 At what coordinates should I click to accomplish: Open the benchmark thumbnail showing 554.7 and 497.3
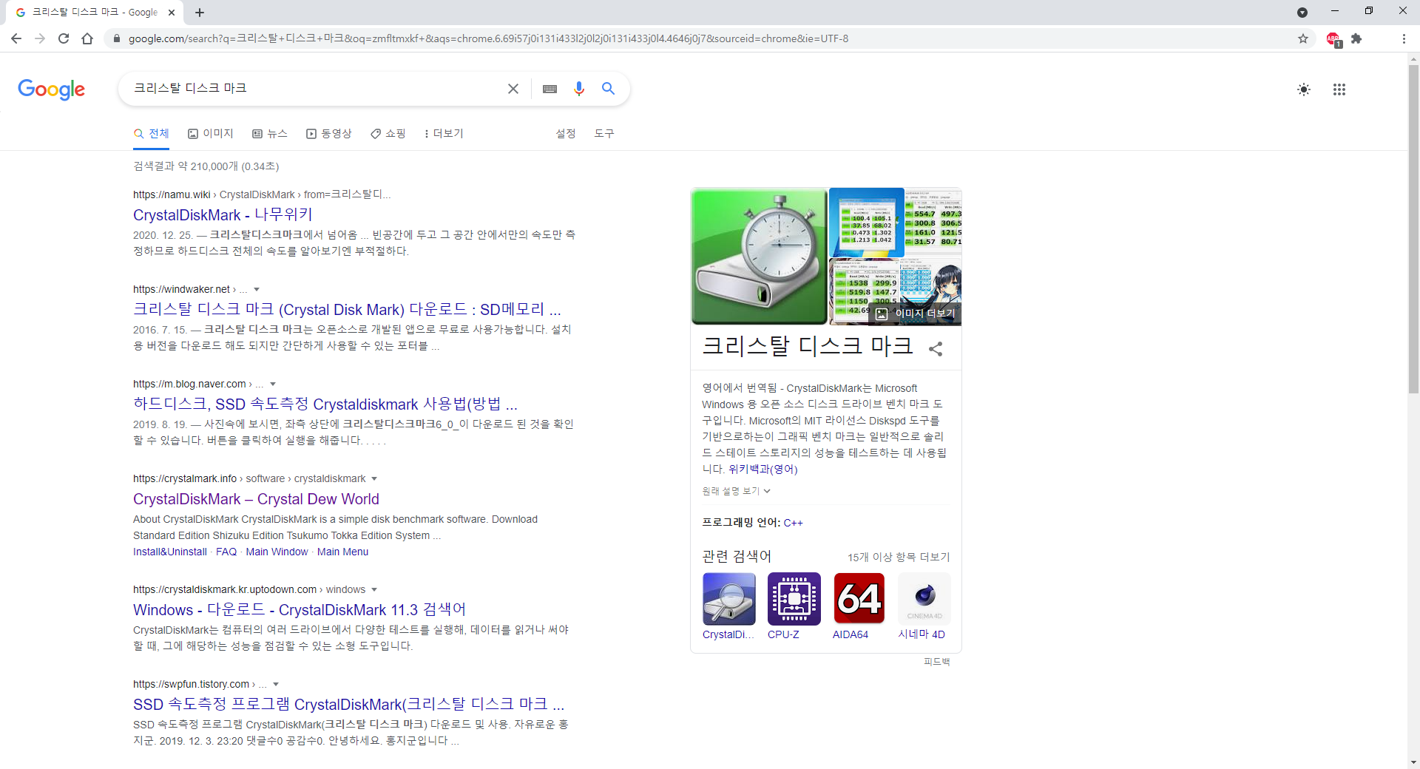(933, 222)
